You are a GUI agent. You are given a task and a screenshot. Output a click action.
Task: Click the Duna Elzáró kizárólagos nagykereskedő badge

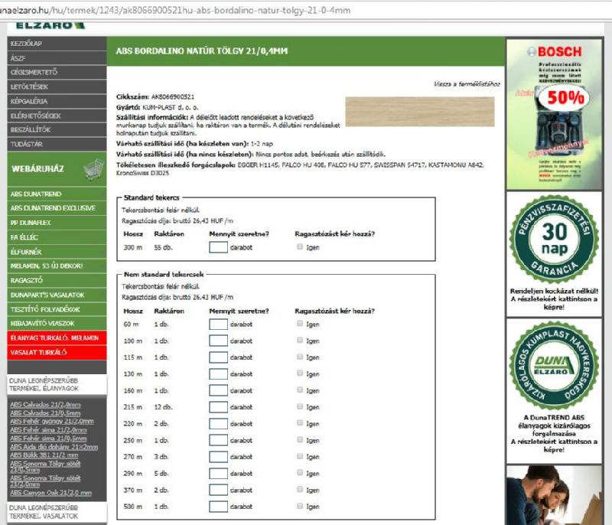pos(554,366)
